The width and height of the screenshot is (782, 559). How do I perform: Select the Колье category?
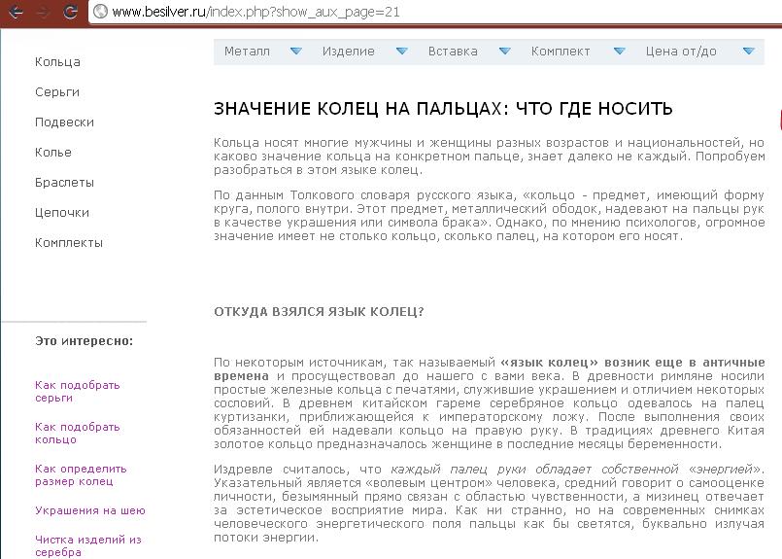pyautogui.click(x=52, y=153)
